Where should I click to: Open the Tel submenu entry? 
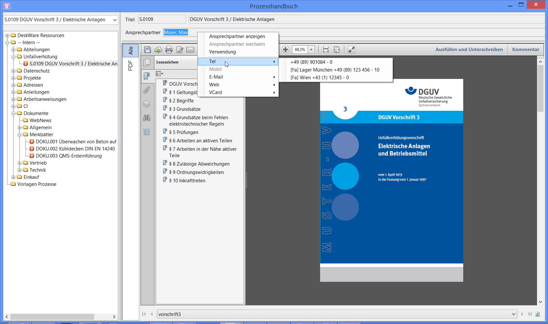(x=238, y=62)
